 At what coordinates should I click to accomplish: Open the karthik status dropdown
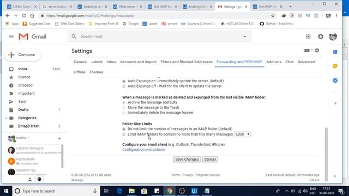coord(28,138)
